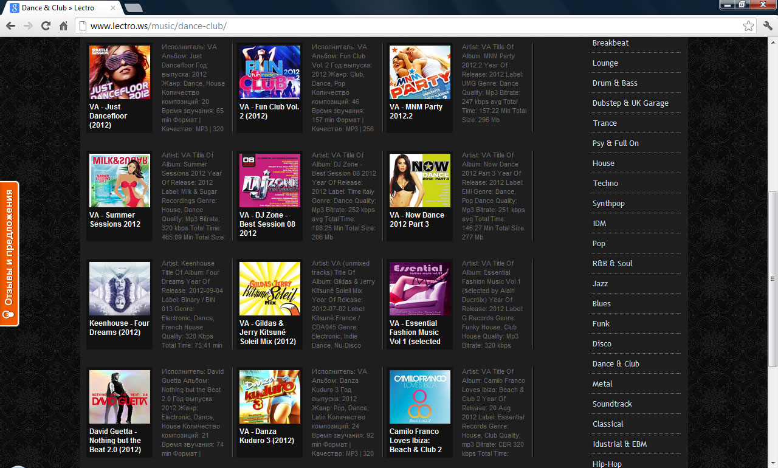Select the Metal genre
The width and height of the screenshot is (778, 468).
tap(602, 384)
